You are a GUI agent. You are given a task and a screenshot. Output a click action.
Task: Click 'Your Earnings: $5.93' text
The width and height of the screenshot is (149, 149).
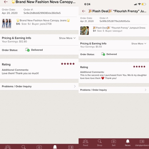(x=91, y=47)
